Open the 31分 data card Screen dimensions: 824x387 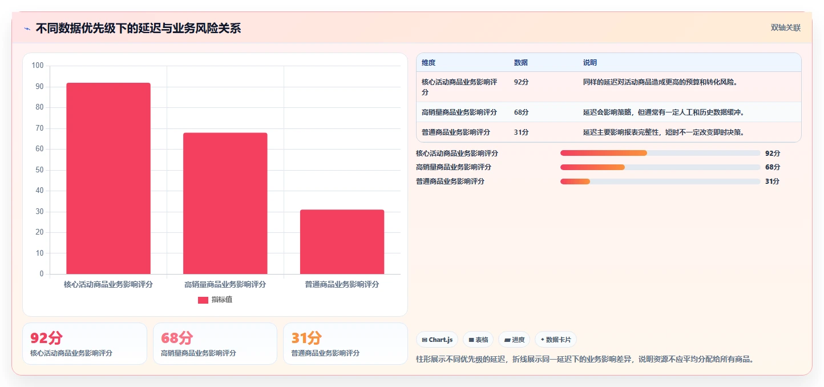pyautogui.click(x=345, y=344)
